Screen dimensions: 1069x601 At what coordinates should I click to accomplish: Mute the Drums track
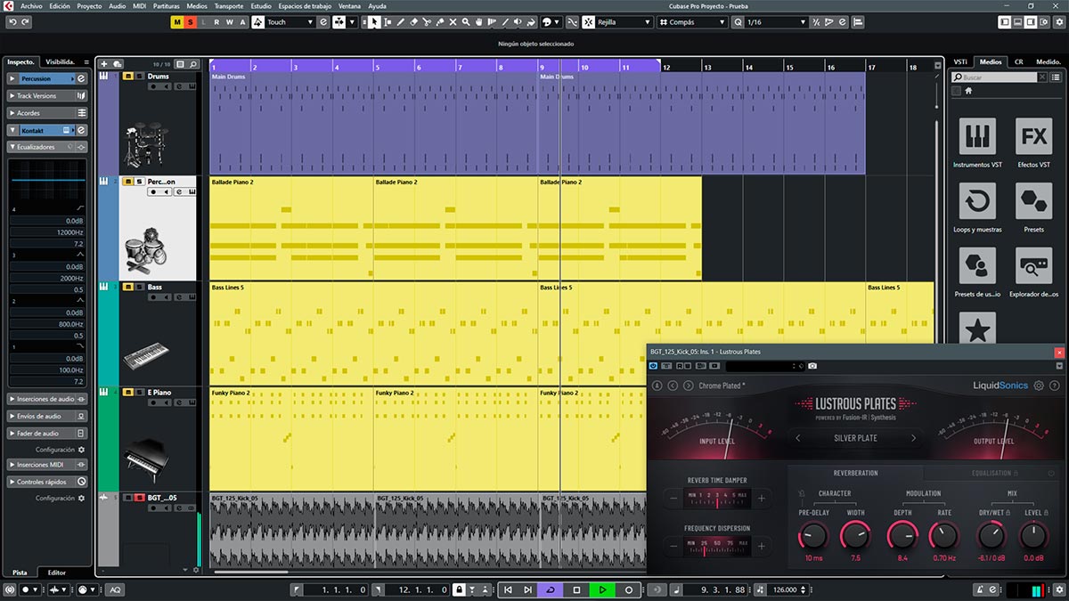click(127, 77)
